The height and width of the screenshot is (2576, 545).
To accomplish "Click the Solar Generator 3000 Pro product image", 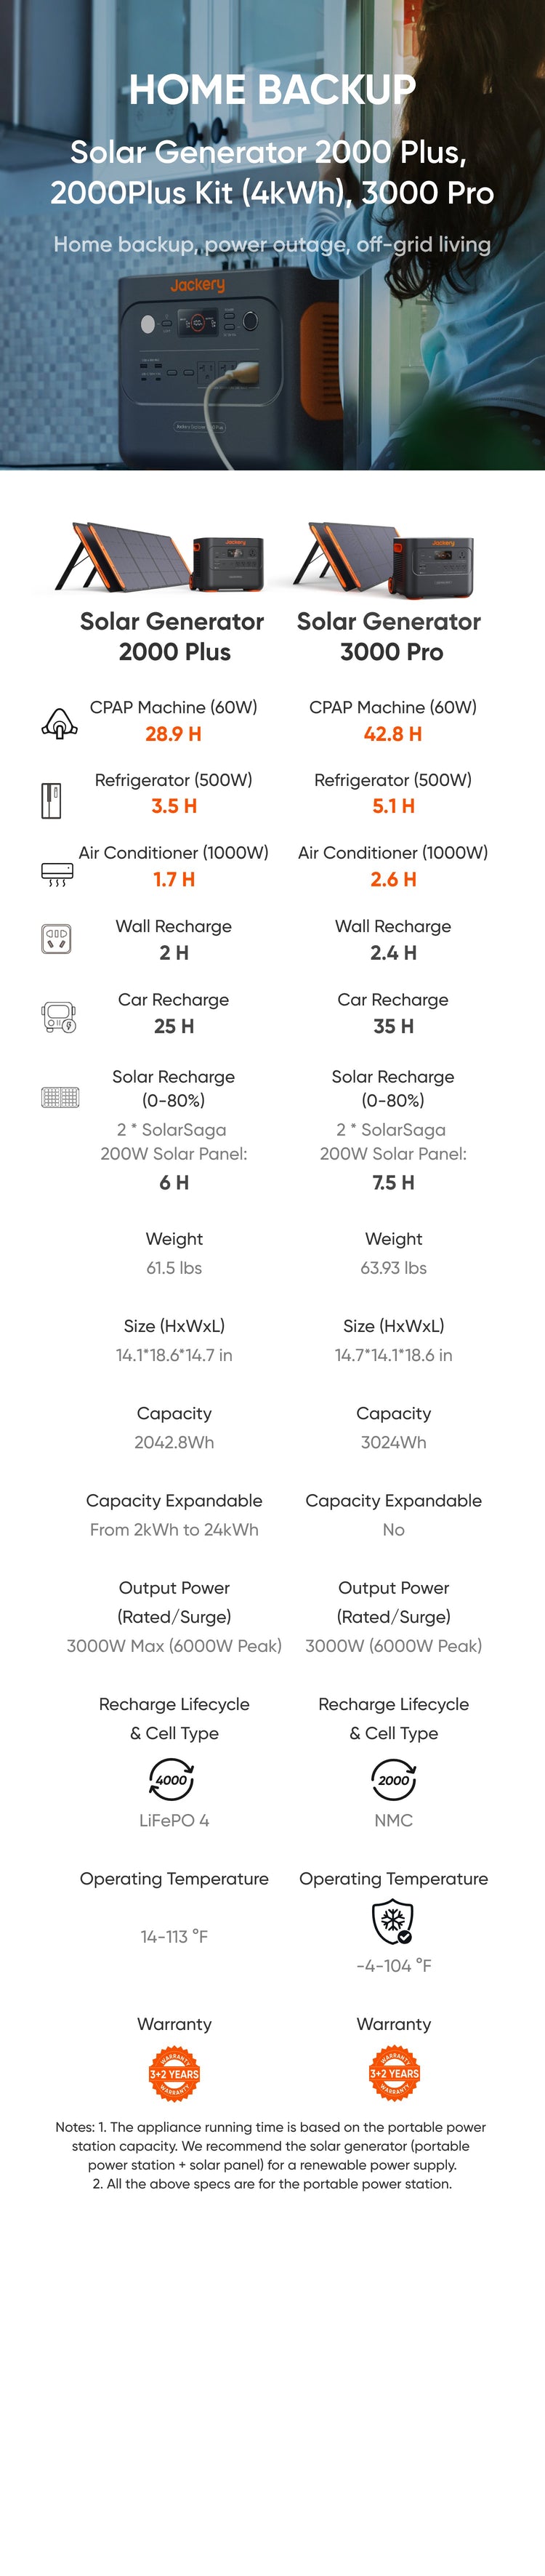I will (x=384, y=556).
